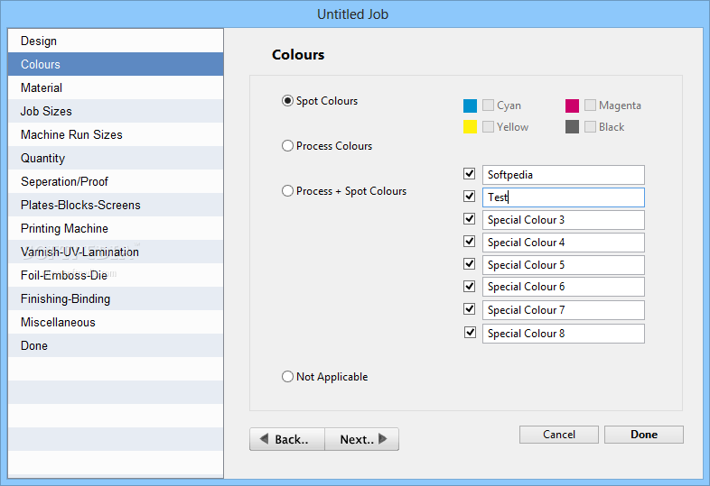Choose Process + Spot Colours option
This screenshot has width=710, height=486.
coord(287,191)
